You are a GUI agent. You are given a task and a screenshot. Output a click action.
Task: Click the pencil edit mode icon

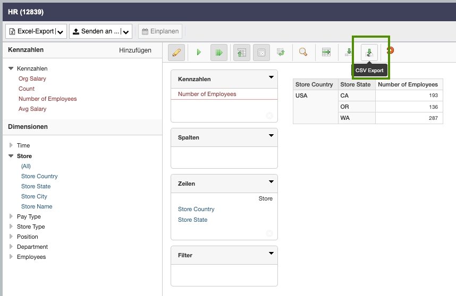176,53
